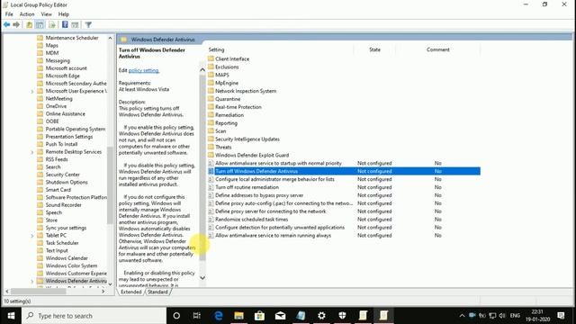Screen dimensions: 576x324
Task: Click the Export list toolbar icon
Action: [52, 24]
